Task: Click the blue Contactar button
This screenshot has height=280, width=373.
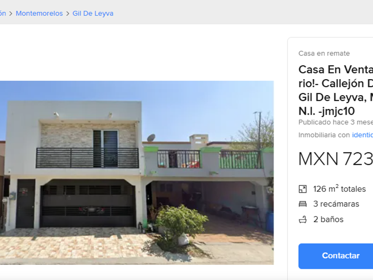Action: (x=336, y=256)
